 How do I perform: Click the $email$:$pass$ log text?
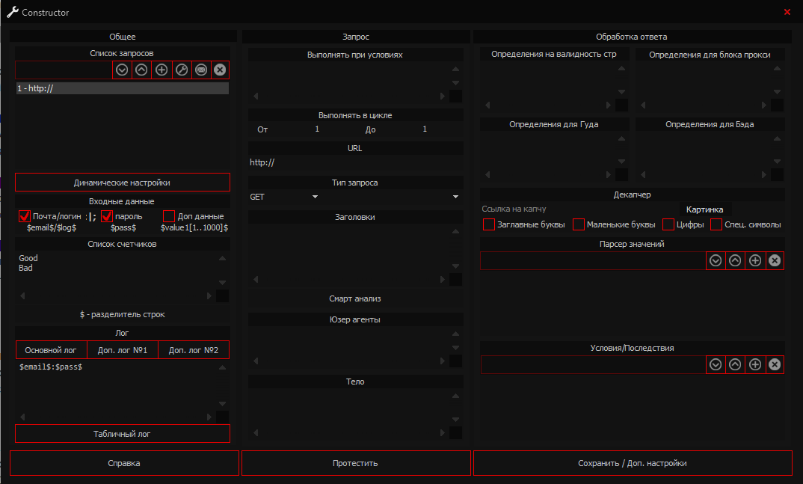51,367
